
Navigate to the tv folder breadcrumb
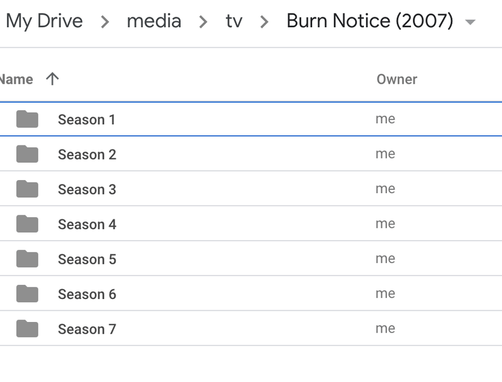[233, 21]
